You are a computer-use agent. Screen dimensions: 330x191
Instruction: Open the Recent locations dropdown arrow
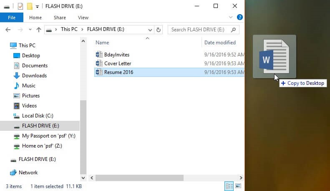[x=29, y=30]
